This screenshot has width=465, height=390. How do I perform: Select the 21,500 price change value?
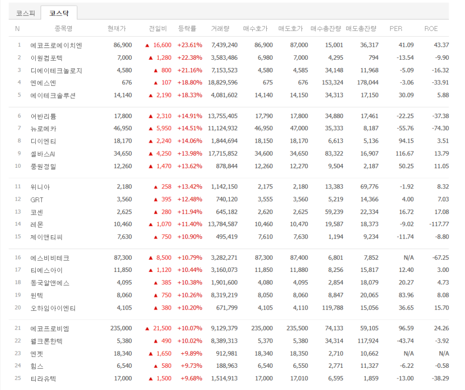pos(162,328)
